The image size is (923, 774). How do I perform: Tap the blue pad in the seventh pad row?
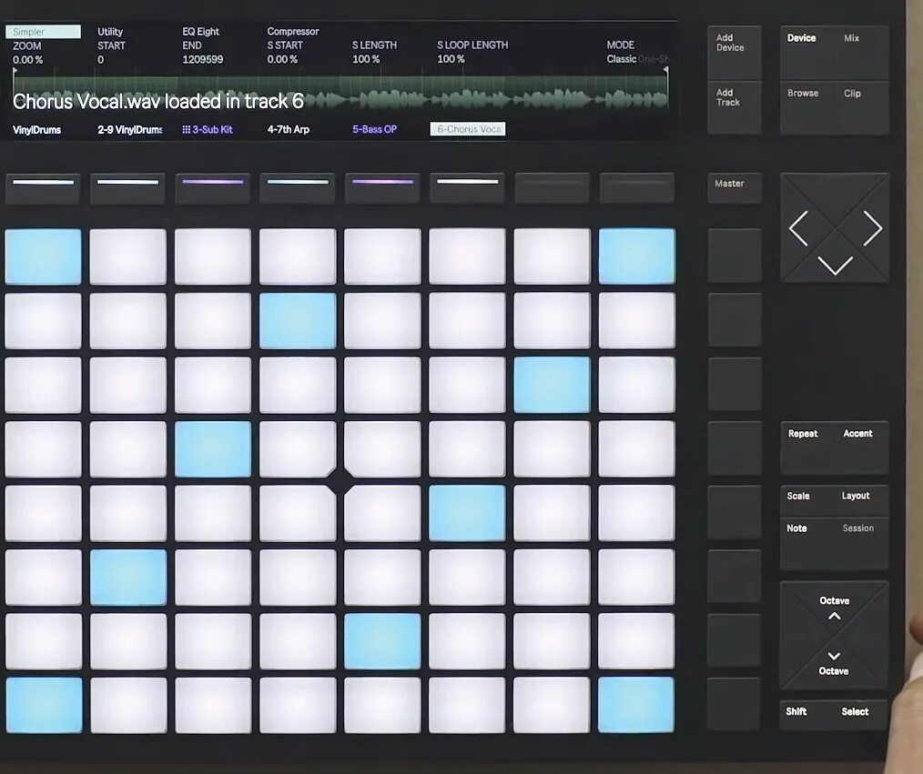pos(382,641)
